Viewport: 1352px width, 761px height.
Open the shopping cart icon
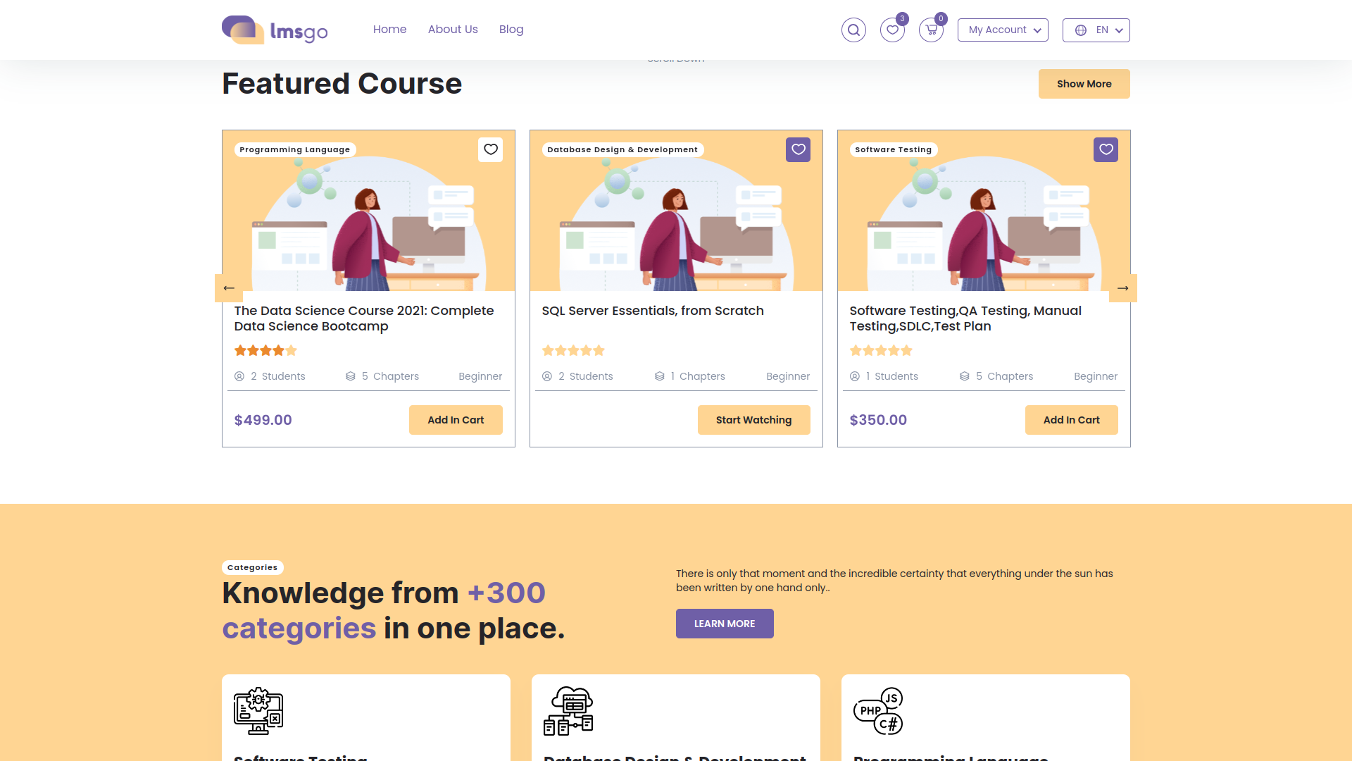pos(931,30)
